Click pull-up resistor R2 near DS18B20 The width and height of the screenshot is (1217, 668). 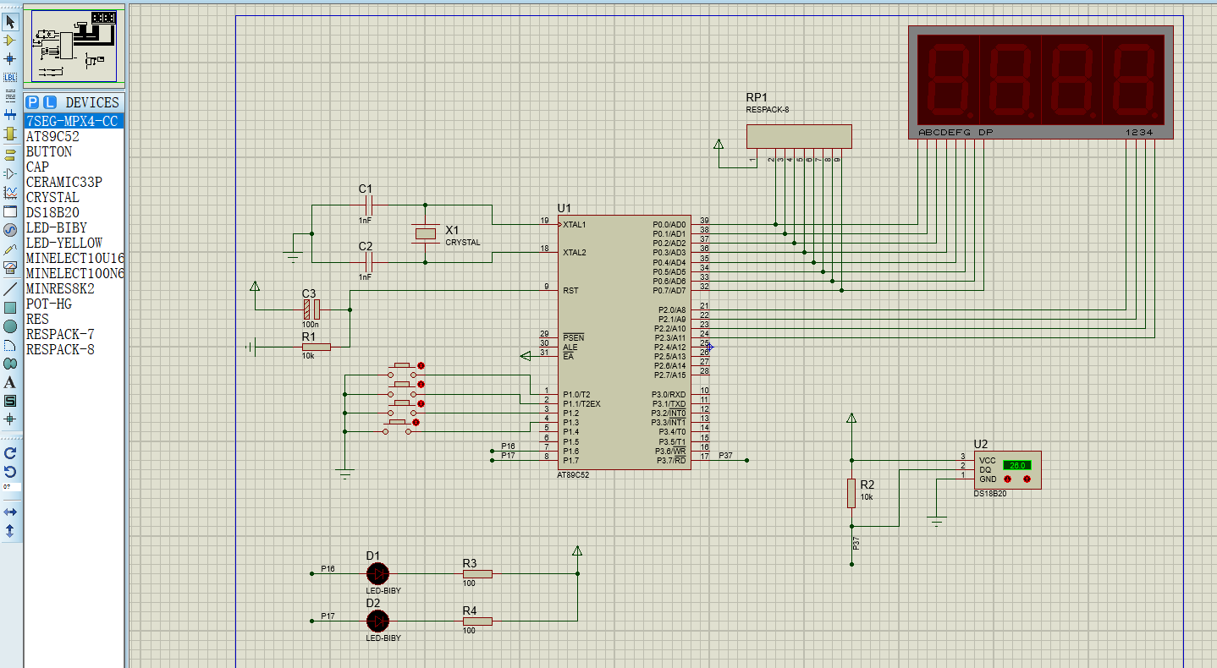pos(851,493)
